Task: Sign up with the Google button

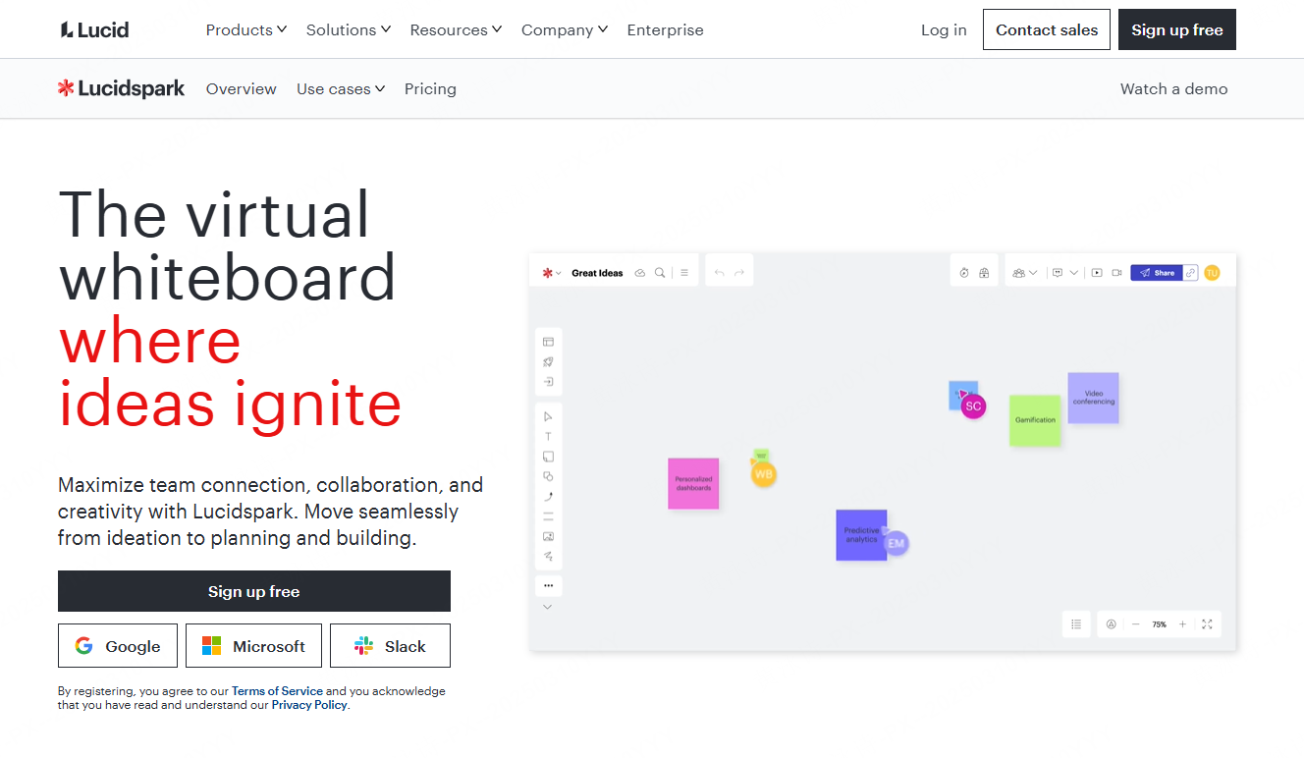Action: point(118,646)
